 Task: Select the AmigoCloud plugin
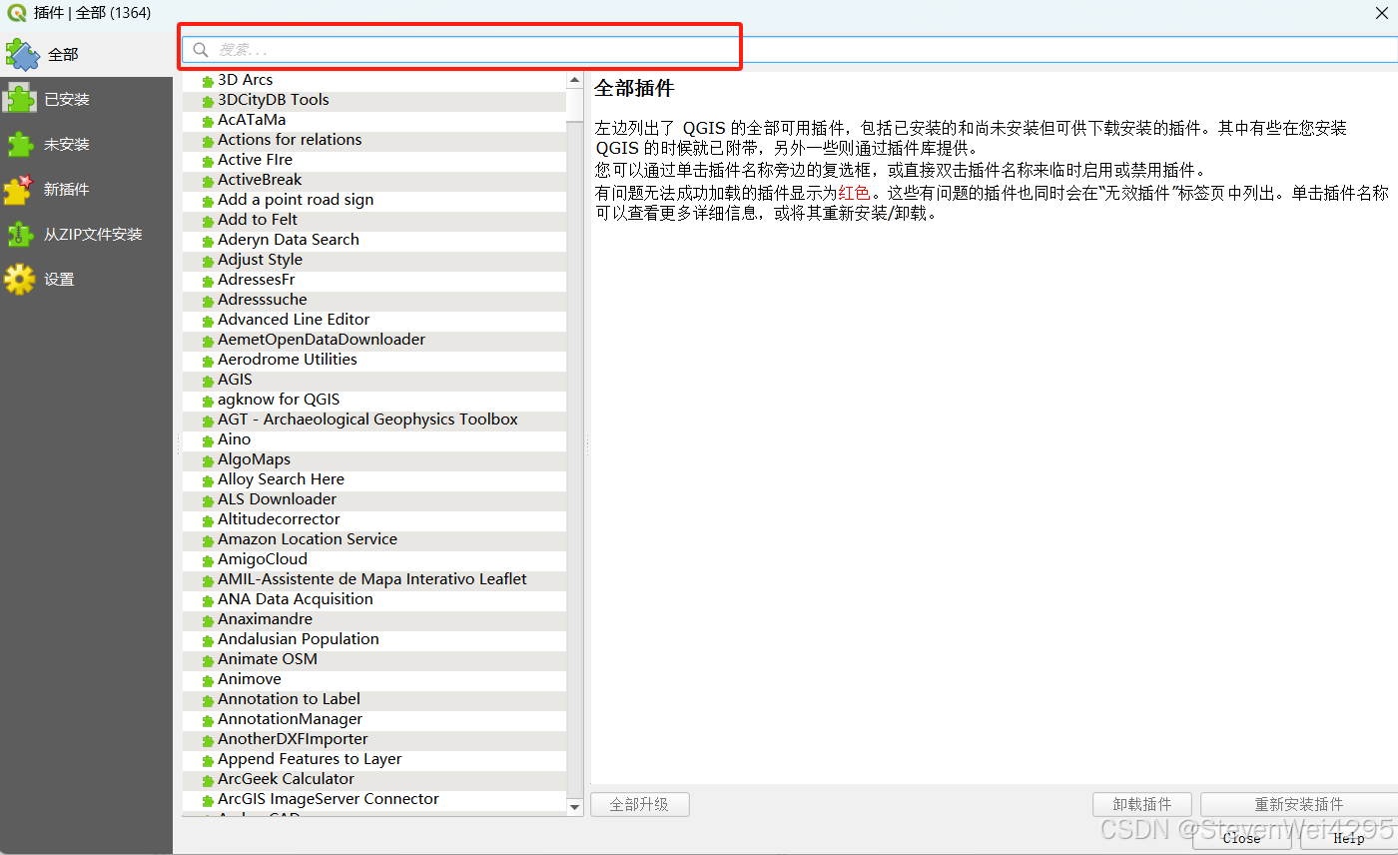pos(374,559)
